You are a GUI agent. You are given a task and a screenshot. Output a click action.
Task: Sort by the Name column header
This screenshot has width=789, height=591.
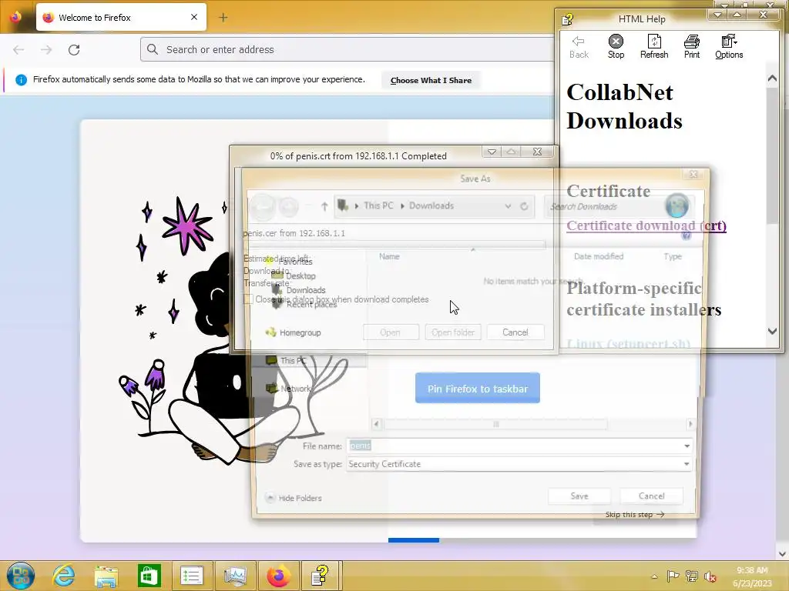(x=389, y=256)
